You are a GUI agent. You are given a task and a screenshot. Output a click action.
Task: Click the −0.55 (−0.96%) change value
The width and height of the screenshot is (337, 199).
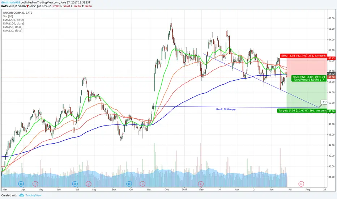click(39, 6)
